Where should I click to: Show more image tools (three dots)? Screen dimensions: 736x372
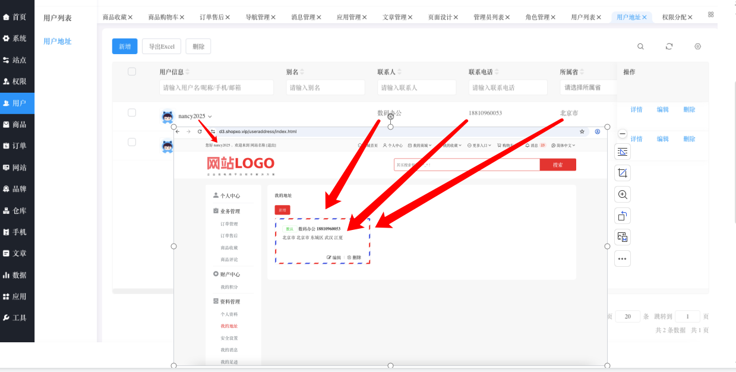point(623,258)
